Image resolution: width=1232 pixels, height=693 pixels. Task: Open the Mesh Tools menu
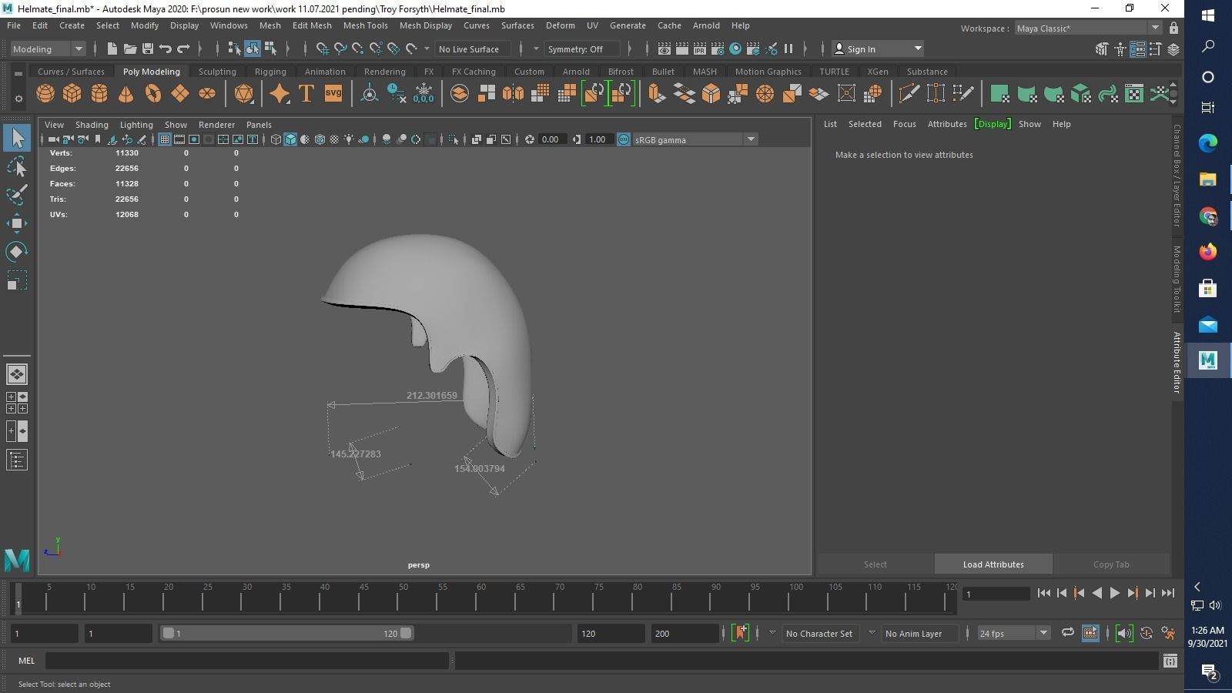tap(365, 25)
